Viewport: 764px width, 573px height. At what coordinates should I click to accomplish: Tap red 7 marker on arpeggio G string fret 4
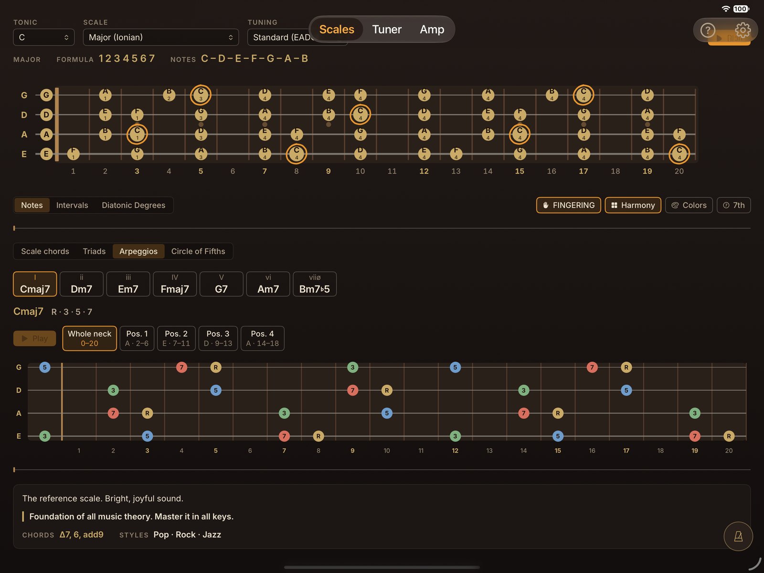pyautogui.click(x=181, y=367)
